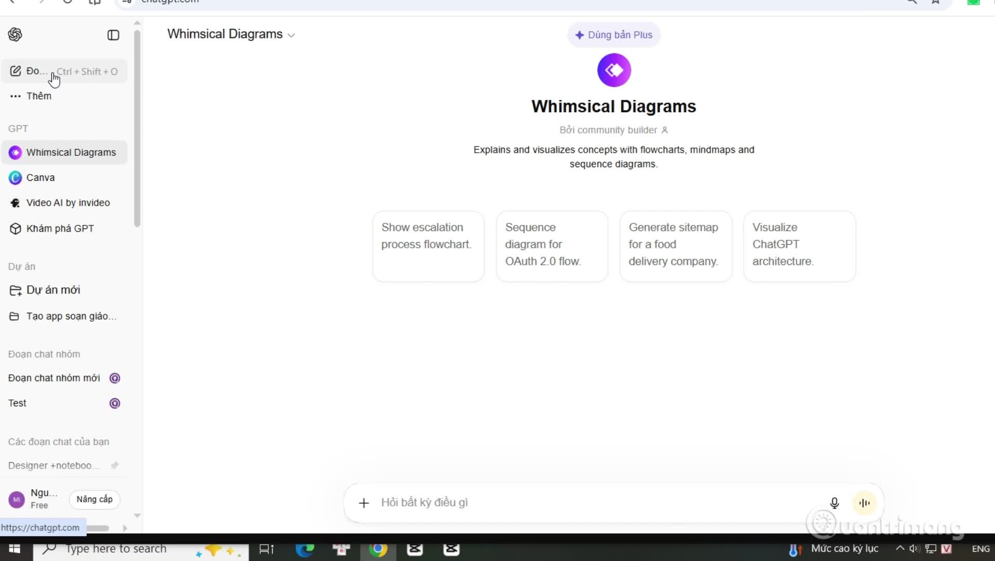This screenshot has height=561, width=995.
Task: Open the Tạo app soạn giáo project
Action: click(64, 316)
